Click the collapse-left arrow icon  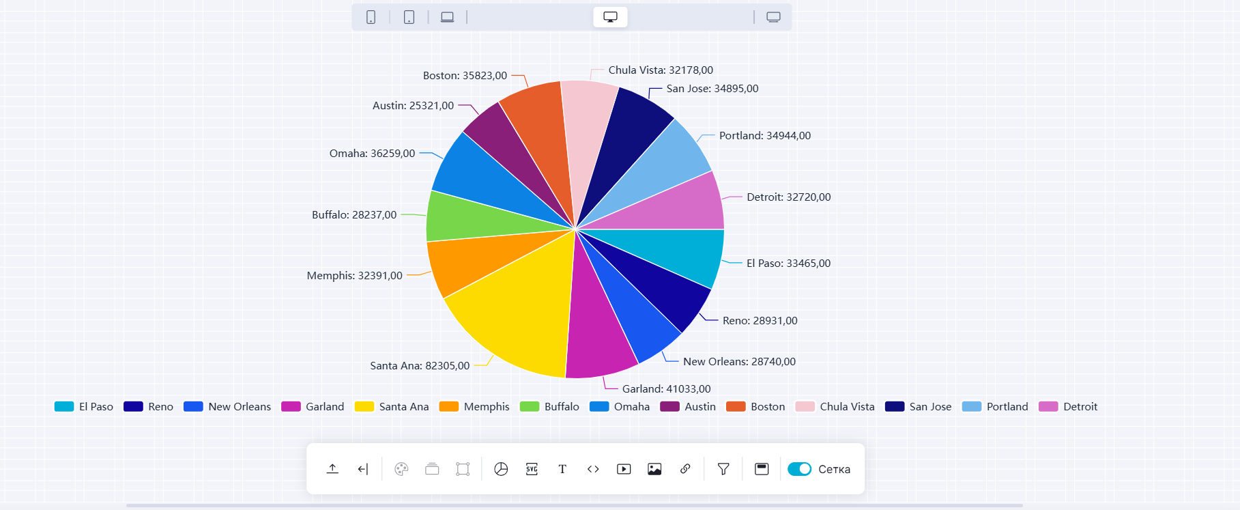pos(363,469)
